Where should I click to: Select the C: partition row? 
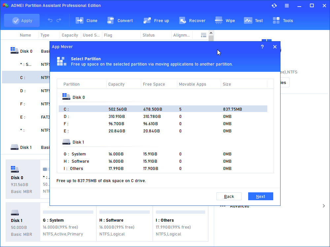coord(163,109)
